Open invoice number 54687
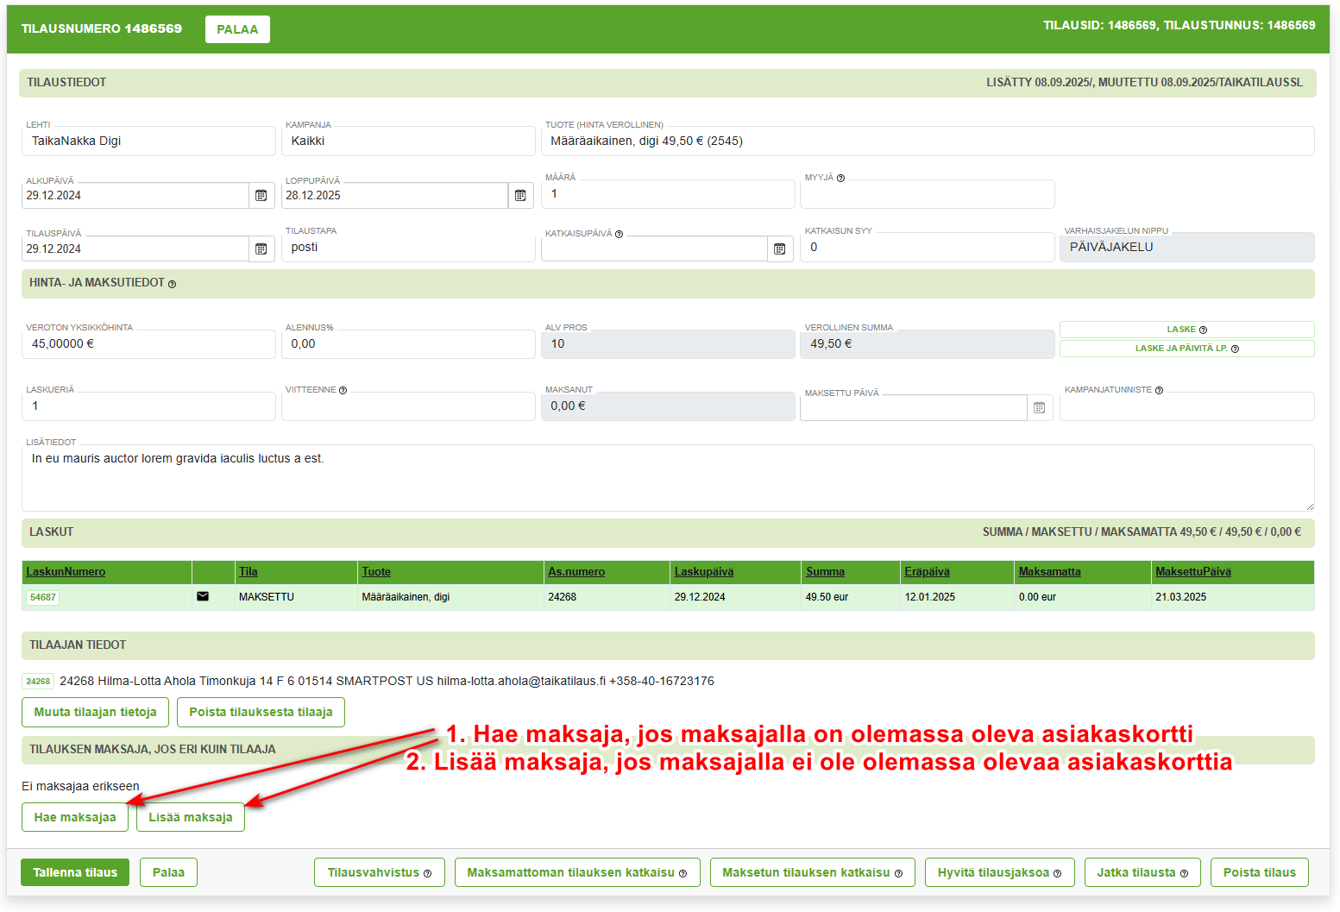Viewport: 1340px width, 912px height. coord(42,597)
